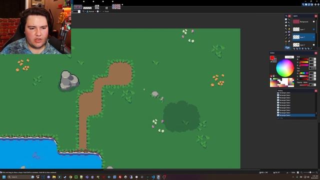Open the status bar units dropdown
320x180 pixels.
(288, 172)
